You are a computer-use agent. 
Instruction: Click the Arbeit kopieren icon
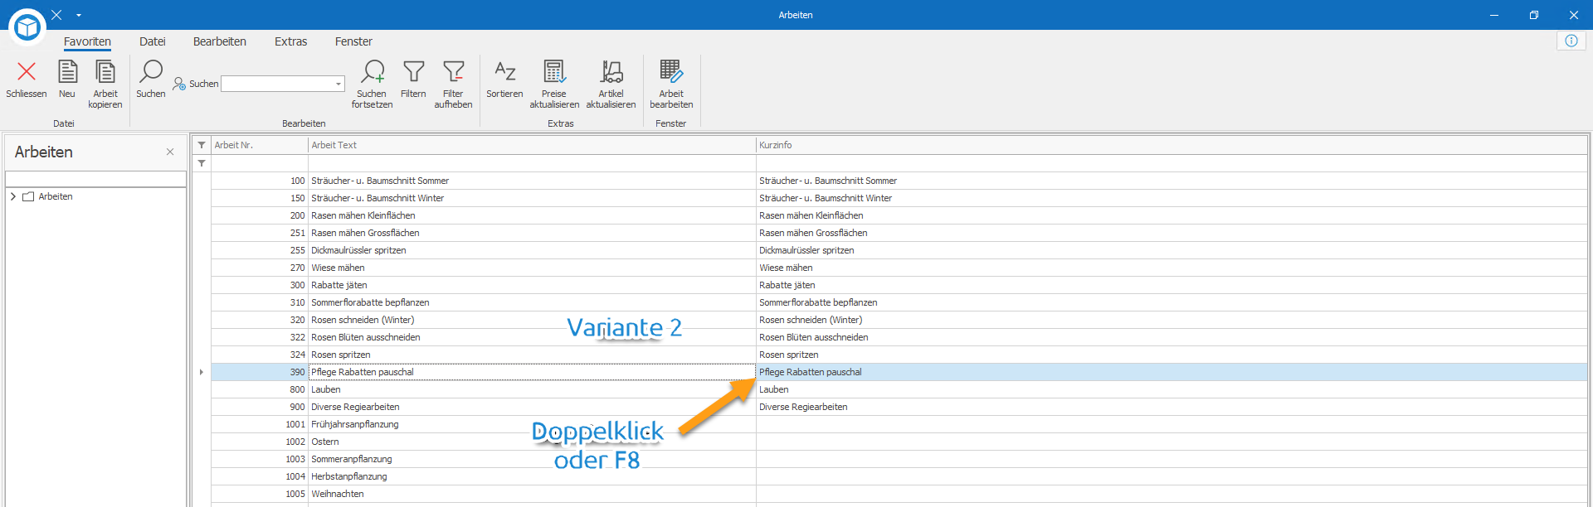pos(105,72)
